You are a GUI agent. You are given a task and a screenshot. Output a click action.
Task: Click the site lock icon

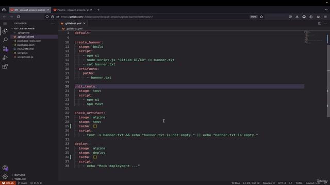53,16
